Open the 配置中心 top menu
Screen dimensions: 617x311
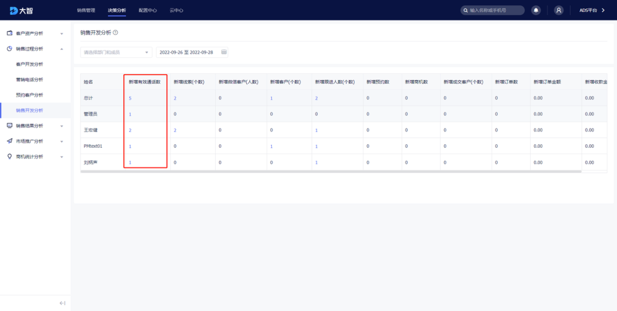tap(147, 10)
